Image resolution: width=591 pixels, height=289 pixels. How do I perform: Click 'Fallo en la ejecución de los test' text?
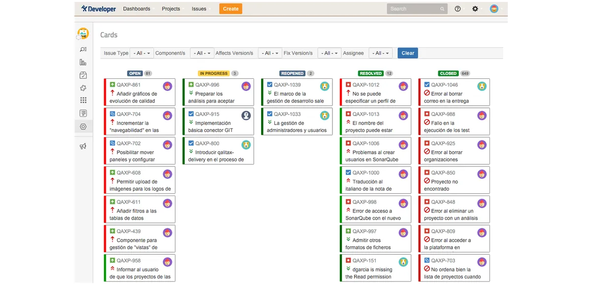click(447, 127)
